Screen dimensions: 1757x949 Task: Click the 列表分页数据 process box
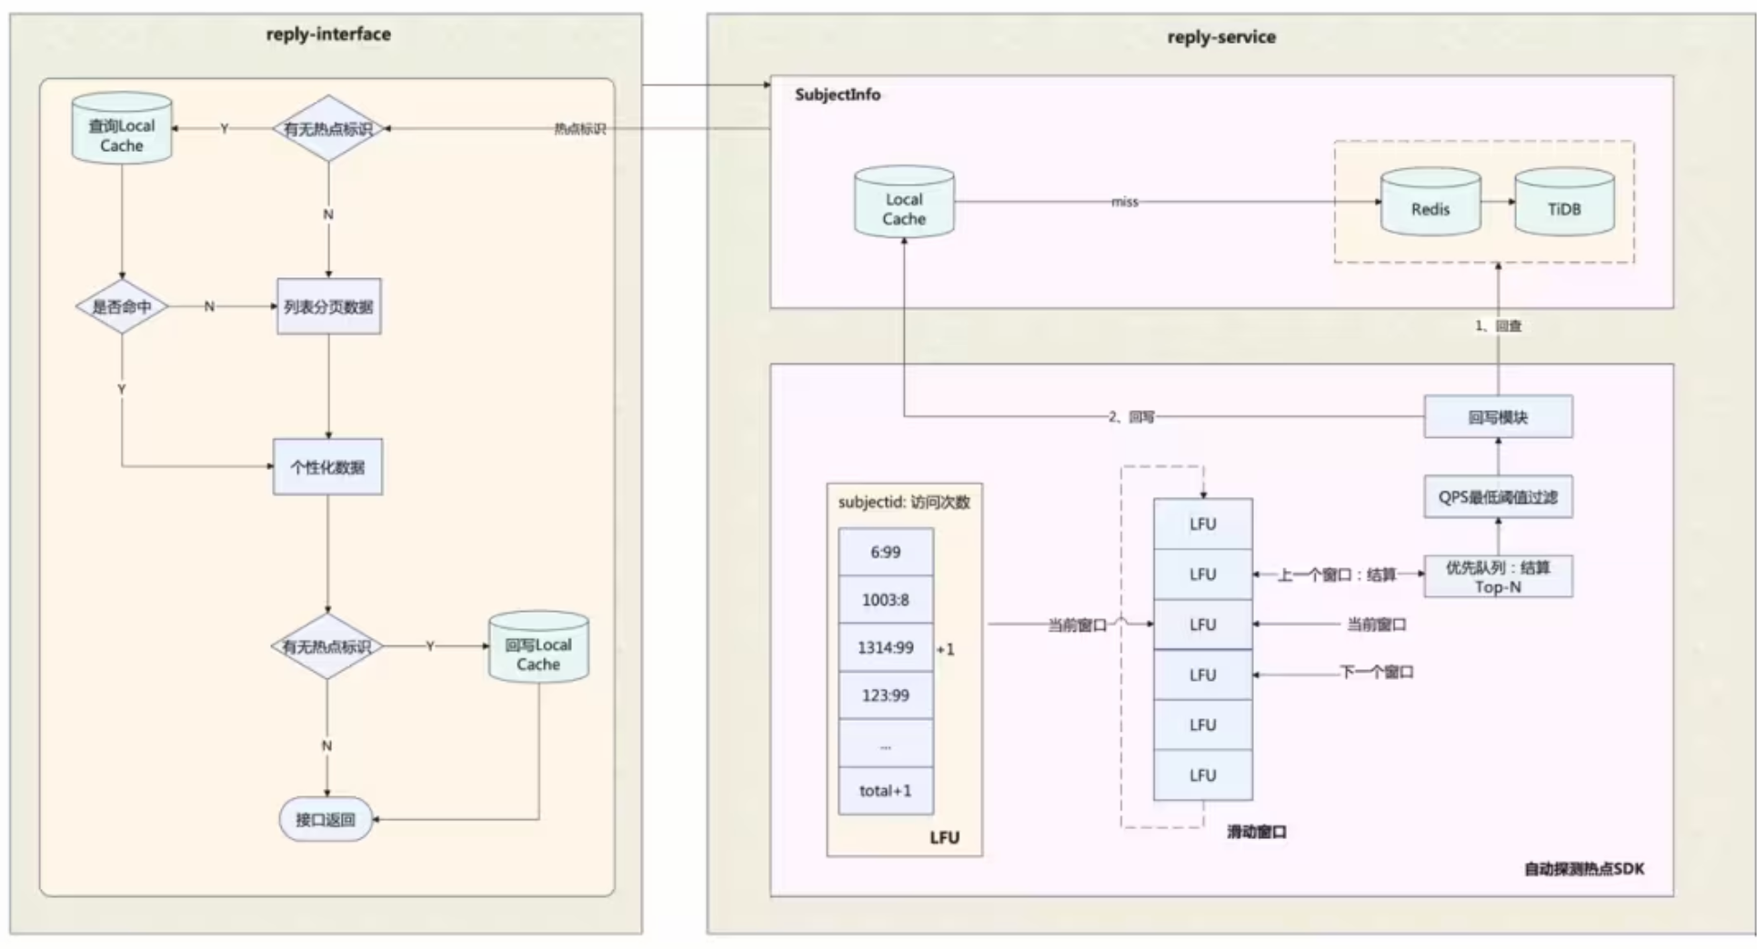point(328,306)
